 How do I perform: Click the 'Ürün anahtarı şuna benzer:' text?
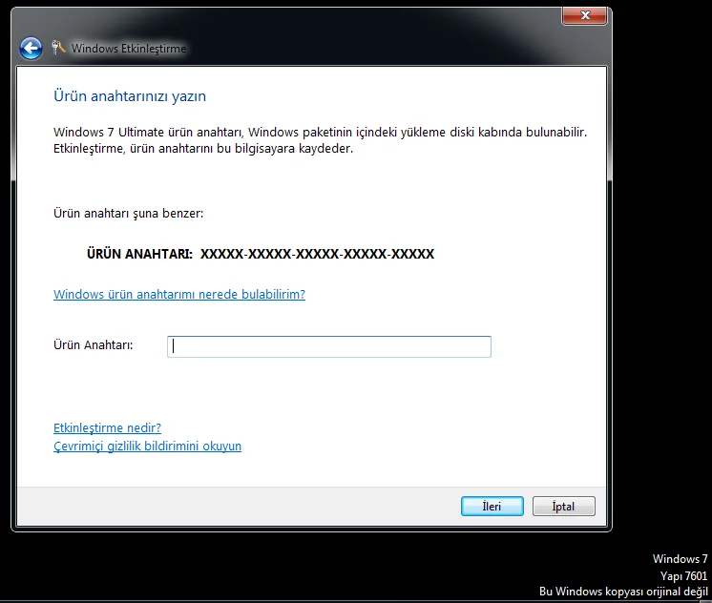pos(129,214)
